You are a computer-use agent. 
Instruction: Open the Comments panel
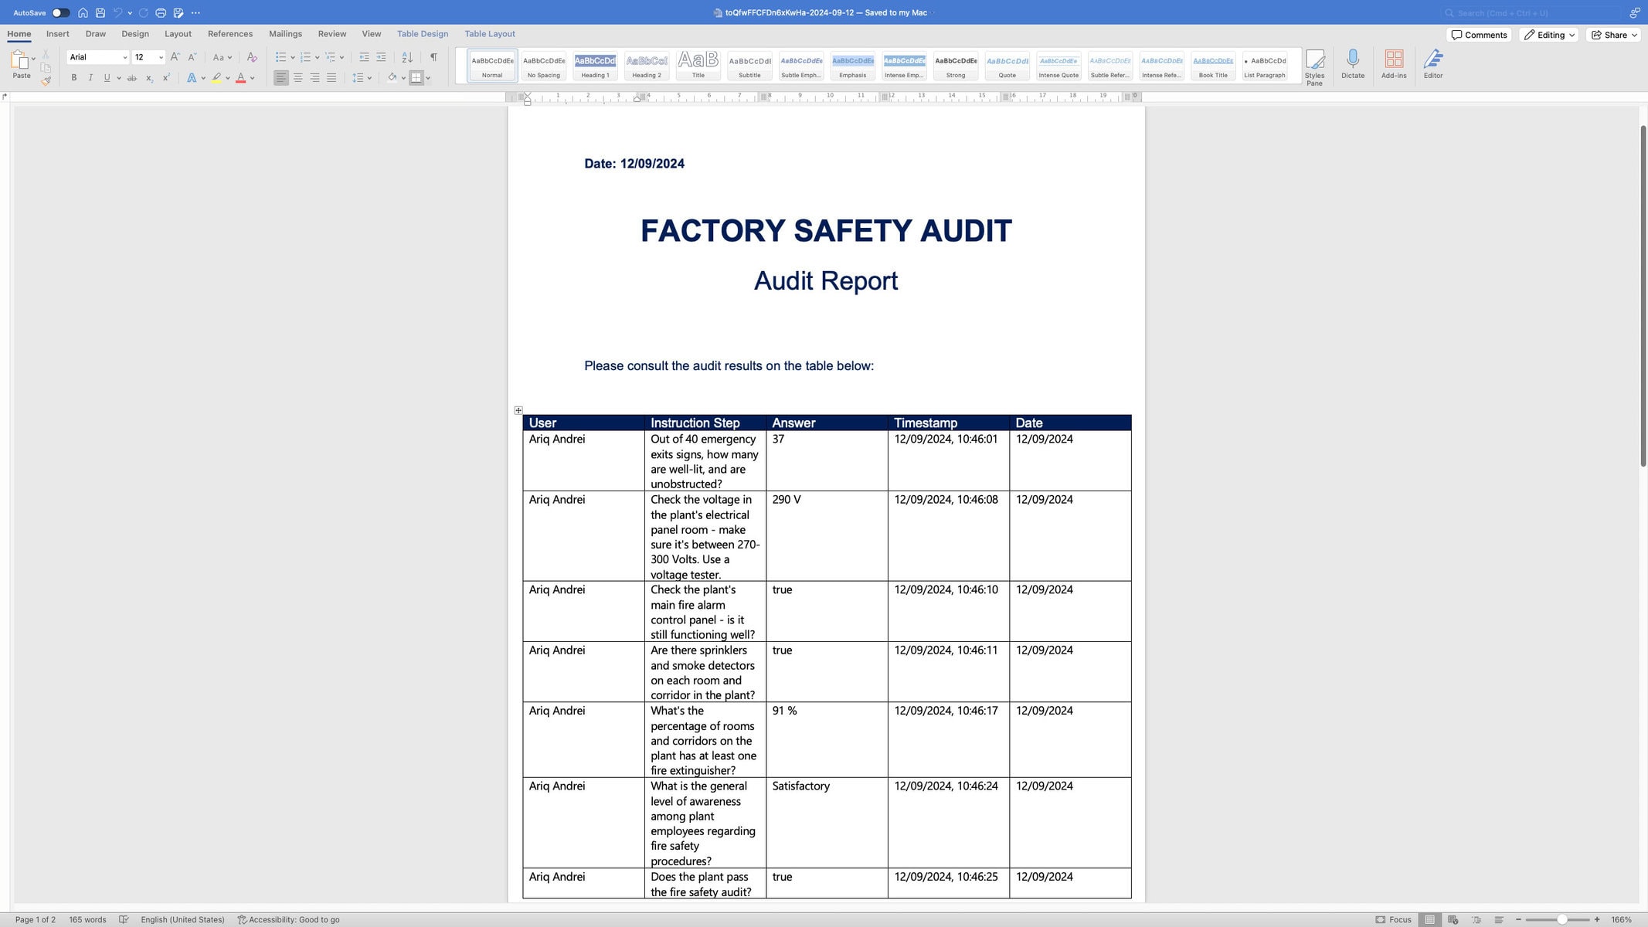click(1478, 35)
